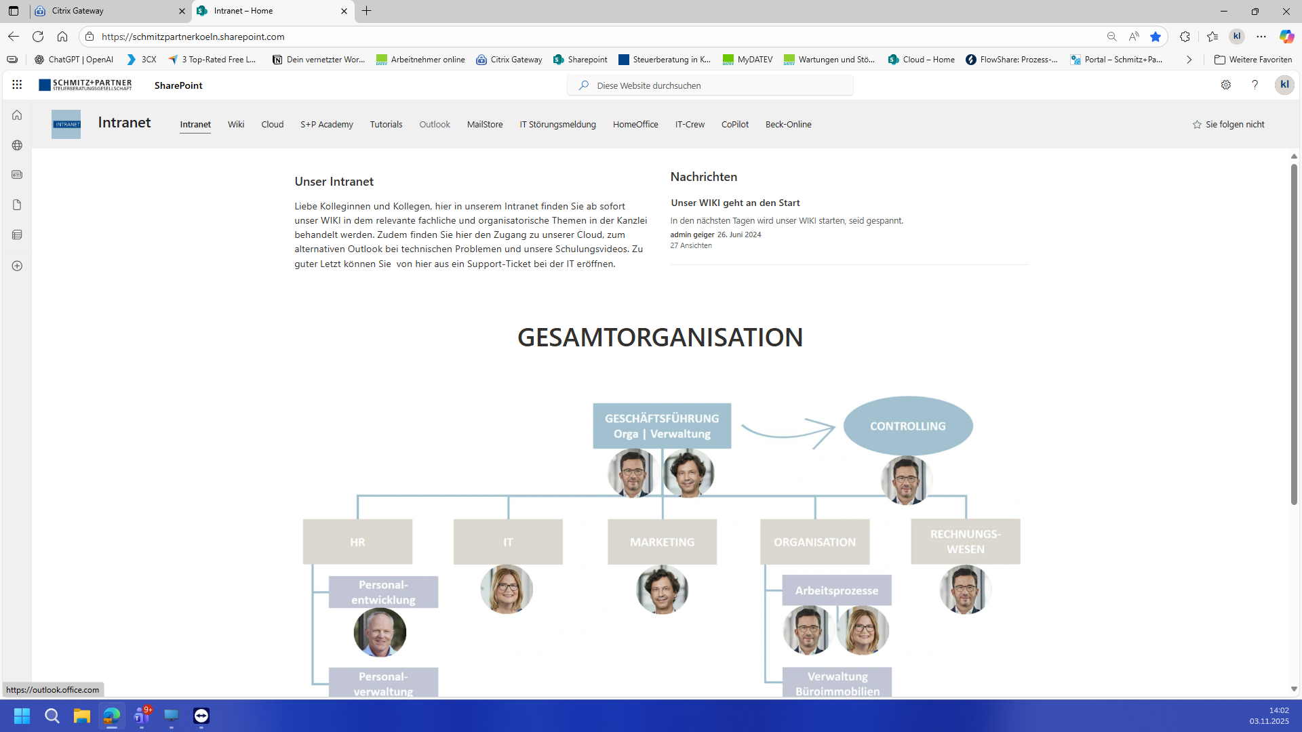Viewport: 1302px width, 732px height.
Task: Open My Sites globe icon in sidebar
Action: (x=17, y=145)
